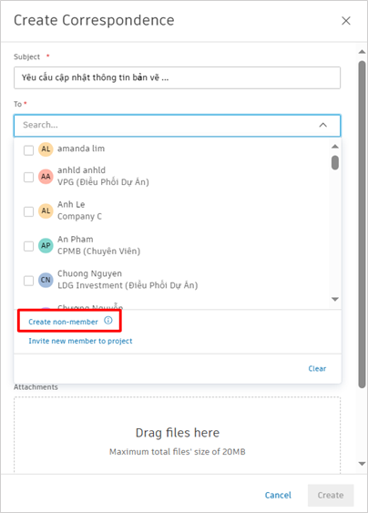Check the box for amanda lim
The image size is (368, 513).
29,150
